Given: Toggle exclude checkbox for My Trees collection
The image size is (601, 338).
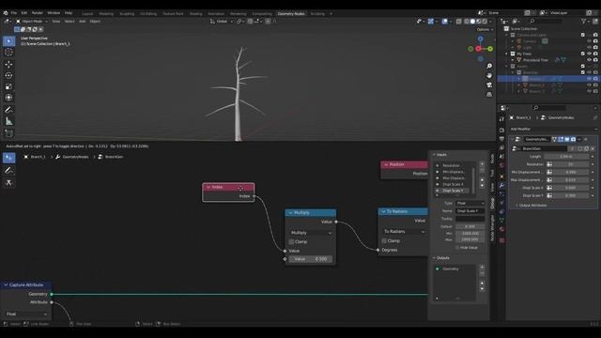Looking at the screenshot, I should (582, 54).
